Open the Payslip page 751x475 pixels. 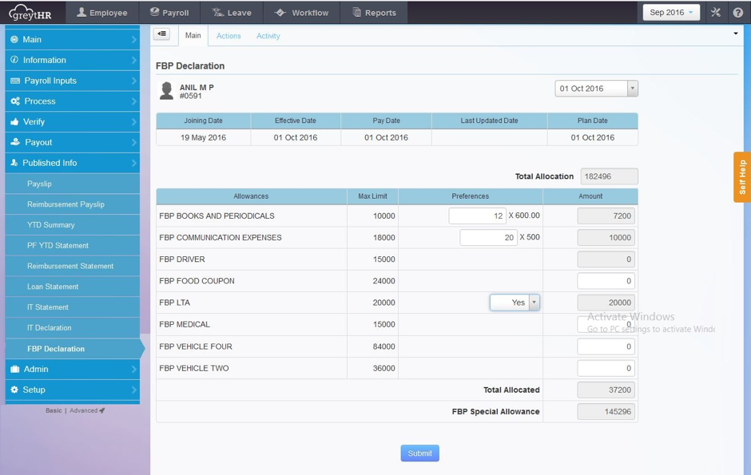[x=73, y=184]
